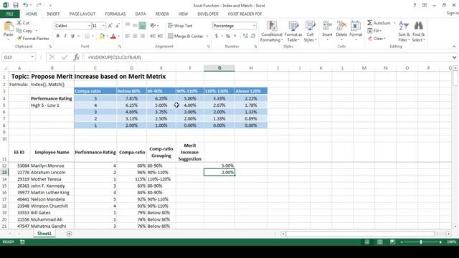Open Conditional Formatting menu

tap(271, 32)
